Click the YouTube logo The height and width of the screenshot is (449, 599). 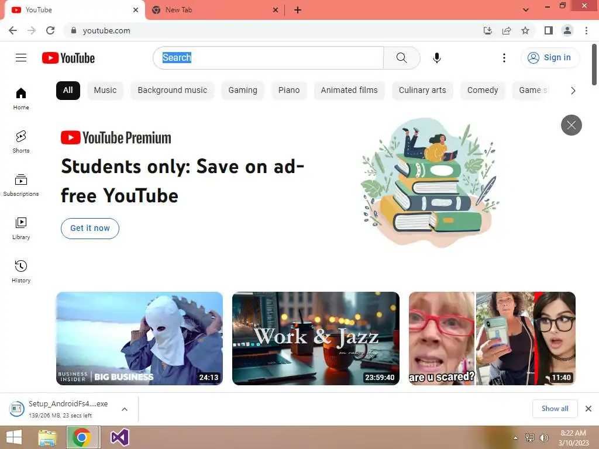pyautogui.click(x=68, y=58)
